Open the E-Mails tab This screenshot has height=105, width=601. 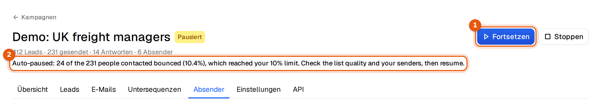[104, 90]
